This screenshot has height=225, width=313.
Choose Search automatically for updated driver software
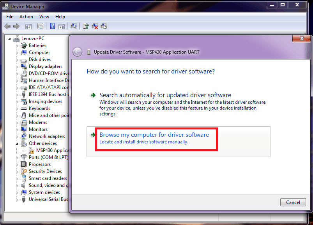(x=165, y=95)
